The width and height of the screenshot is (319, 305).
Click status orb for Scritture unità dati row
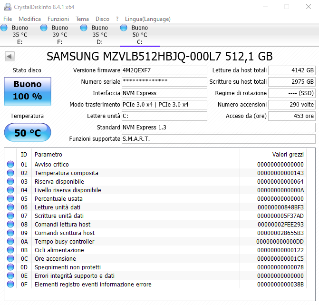point(10,216)
